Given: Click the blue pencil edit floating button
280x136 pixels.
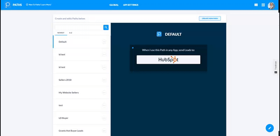Looking at the screenshot, I should tap(269, 128).
